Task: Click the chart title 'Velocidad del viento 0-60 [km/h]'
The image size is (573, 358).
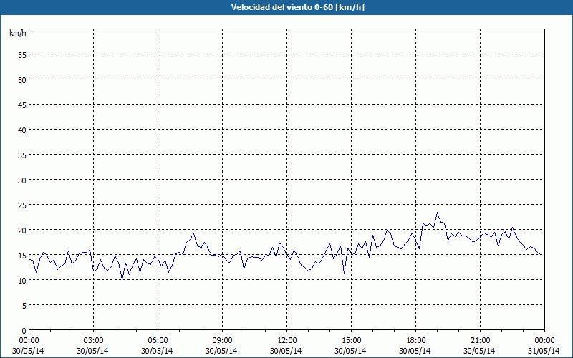Action: tap(298, 7)
